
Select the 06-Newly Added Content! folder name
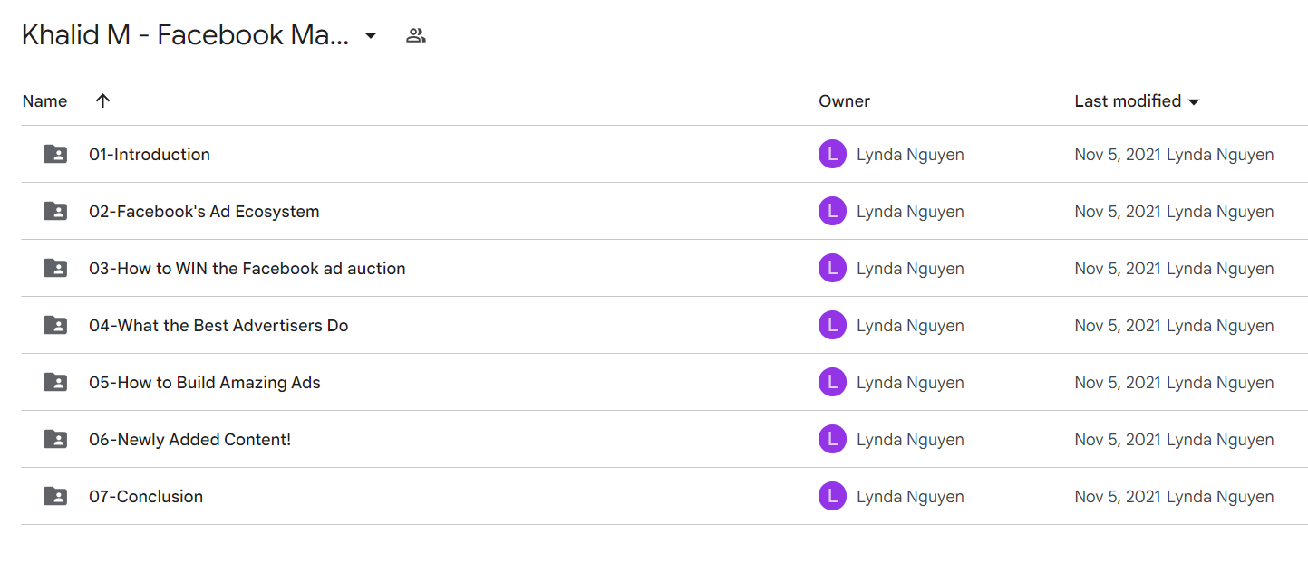(190, 440)
